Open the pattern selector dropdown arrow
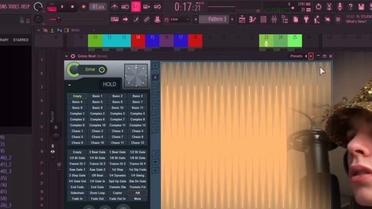Screen dimensions: 372x209 coord(196,19)
